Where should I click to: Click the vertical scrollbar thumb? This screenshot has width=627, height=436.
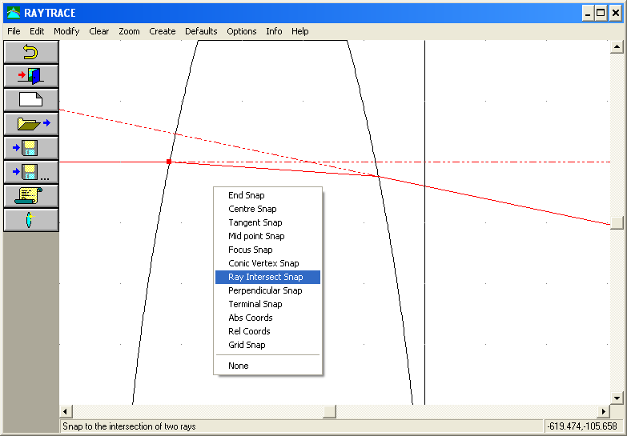(x=617, y=222)
